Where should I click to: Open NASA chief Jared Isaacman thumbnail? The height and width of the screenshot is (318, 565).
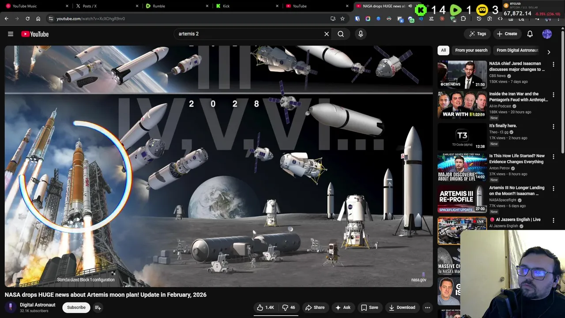(x=462, y=75)
